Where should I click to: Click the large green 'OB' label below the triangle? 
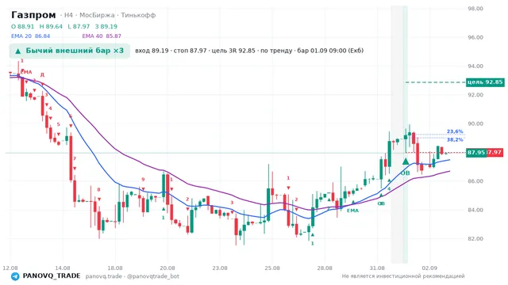point(406,173)
